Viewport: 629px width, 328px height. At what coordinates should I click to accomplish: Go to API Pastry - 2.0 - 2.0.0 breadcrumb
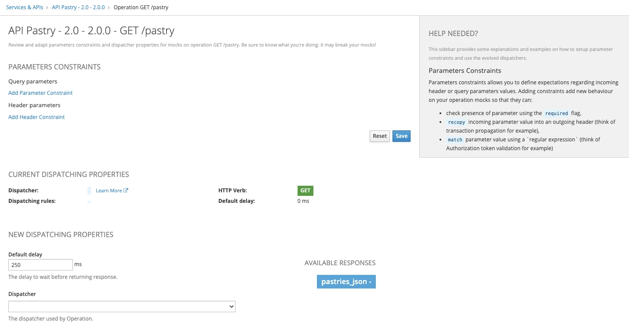[78, 7]
